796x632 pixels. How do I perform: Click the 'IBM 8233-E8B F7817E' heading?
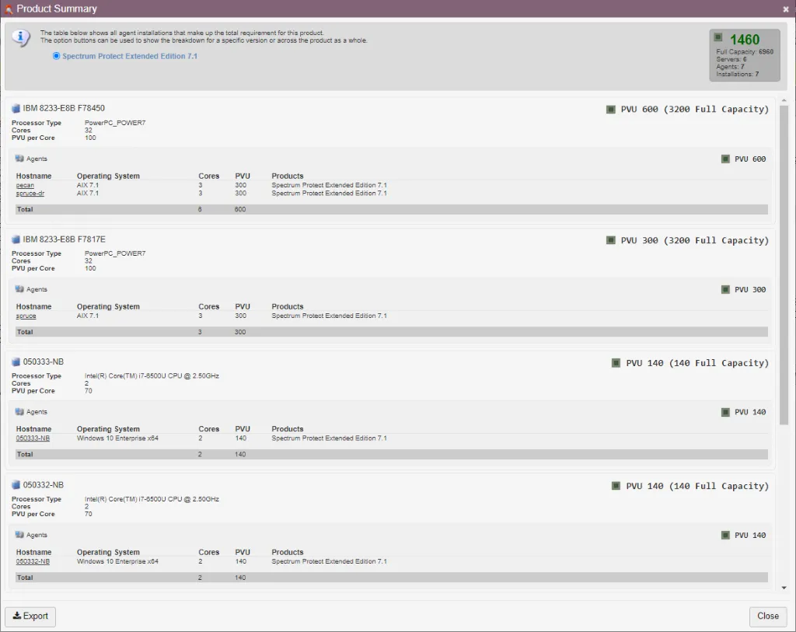pyautogui.click(x=64, y=239)
